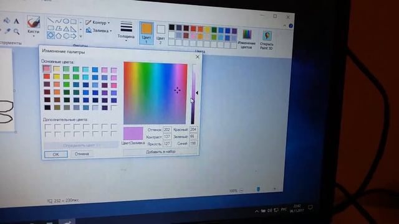
Task: Click zoom slider in status bar
Action: tap(258, 189)
